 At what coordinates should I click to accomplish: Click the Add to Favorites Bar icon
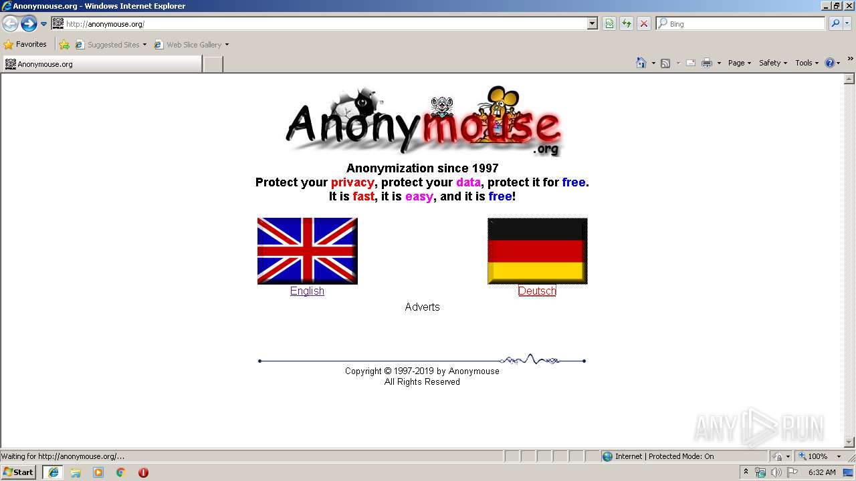64,45
